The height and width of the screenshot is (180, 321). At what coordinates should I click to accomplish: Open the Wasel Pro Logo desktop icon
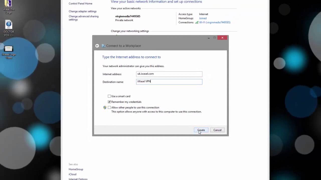[9, 7]
